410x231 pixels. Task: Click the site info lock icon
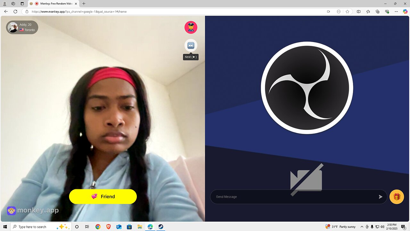[27, 12]
